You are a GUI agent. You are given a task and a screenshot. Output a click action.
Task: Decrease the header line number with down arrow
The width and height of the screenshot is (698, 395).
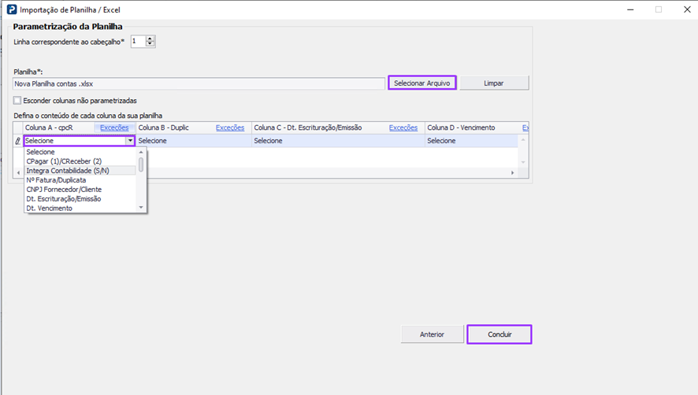(x=150, y=44)
